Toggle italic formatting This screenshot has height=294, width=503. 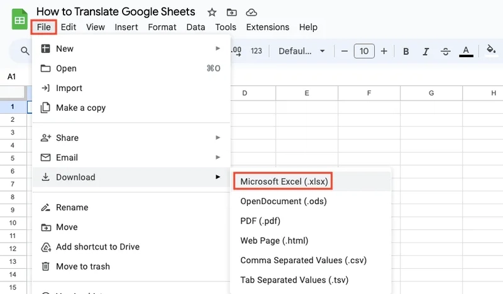click(426, 52)
